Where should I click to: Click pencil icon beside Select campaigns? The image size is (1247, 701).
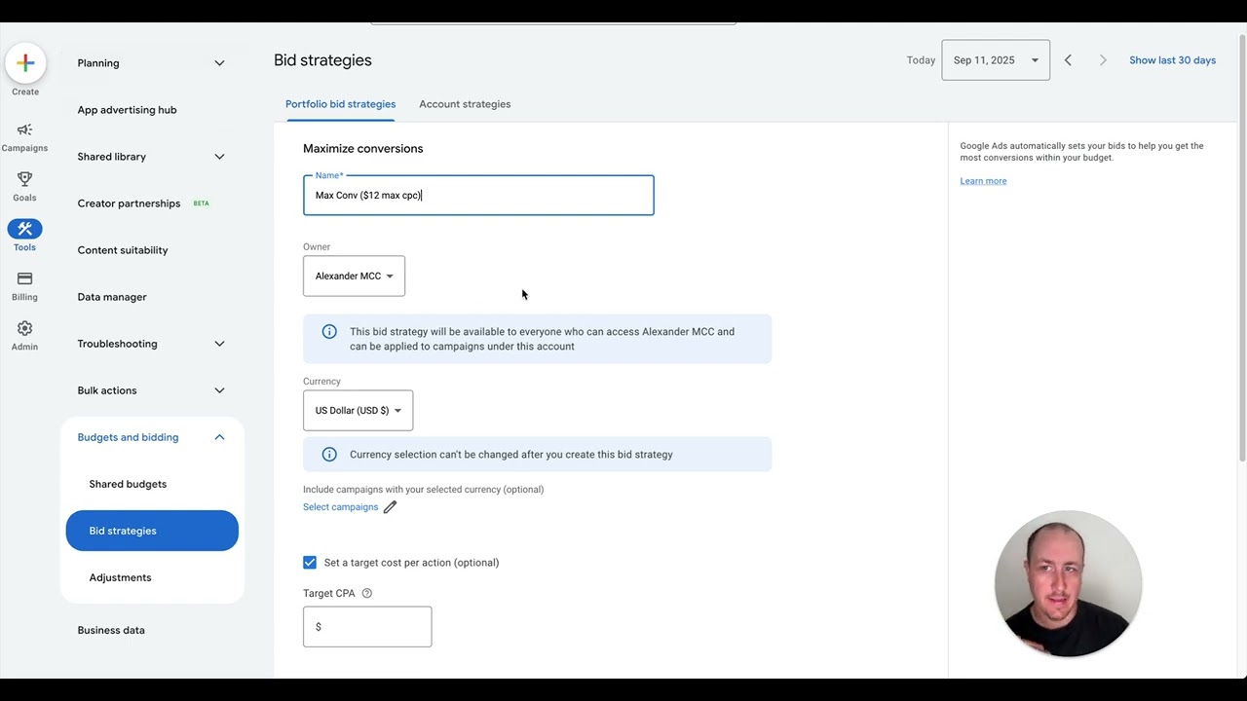click(x=390, y=507)
